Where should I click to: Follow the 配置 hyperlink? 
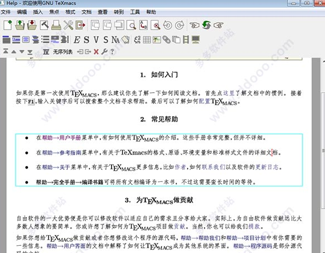pyautogui.click(x=205, y=101)
